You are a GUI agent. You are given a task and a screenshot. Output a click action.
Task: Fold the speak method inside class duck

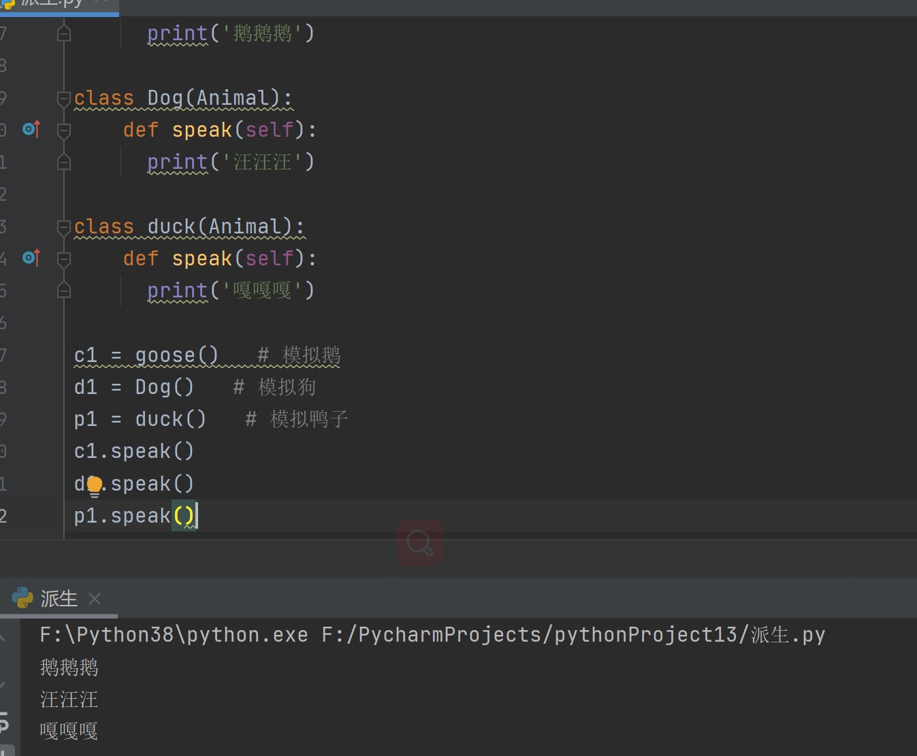click(64, 259)
